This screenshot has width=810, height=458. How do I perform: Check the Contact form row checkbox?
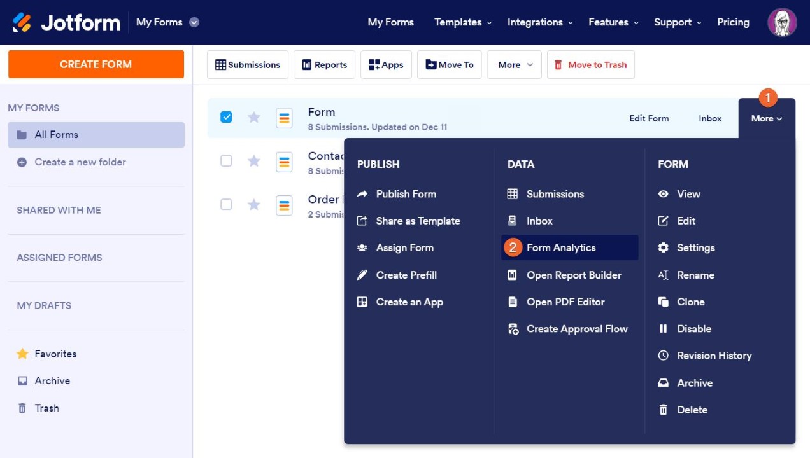(226, 161)
